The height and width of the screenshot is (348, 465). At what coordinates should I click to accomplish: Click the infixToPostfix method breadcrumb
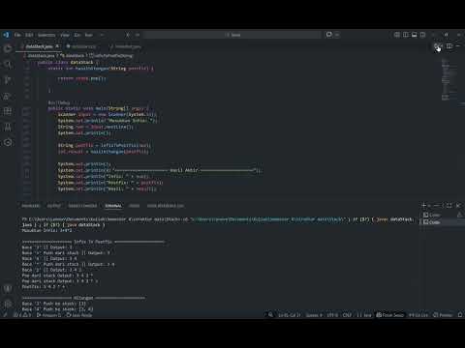(111, 56)
